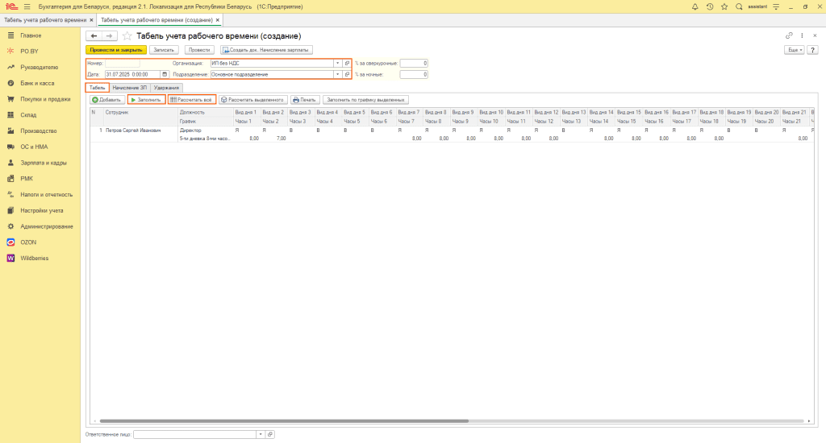Open favorites star in title bar
This screenshot has height=443, width=826.
pyautogui.click(x=724, y=6)
